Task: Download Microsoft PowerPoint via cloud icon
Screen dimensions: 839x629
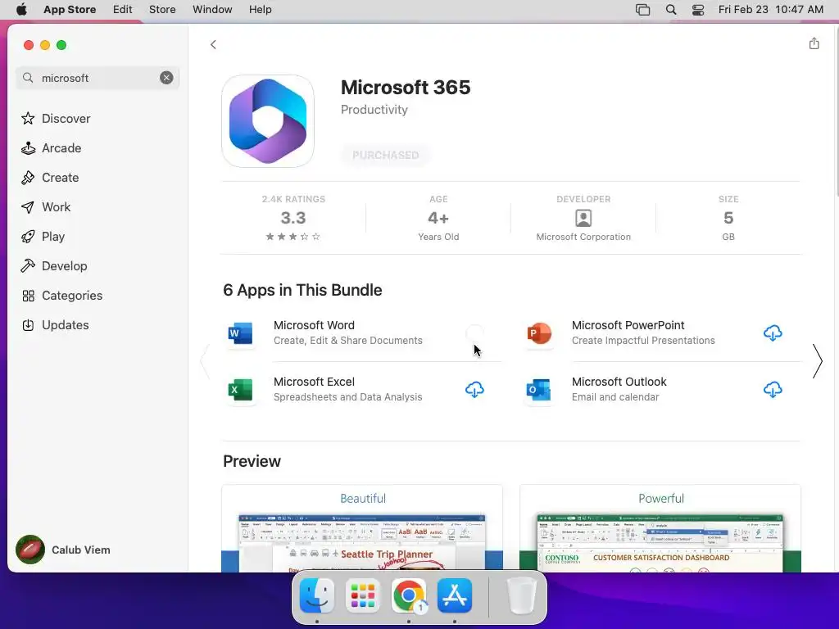Action: [773, 333]
